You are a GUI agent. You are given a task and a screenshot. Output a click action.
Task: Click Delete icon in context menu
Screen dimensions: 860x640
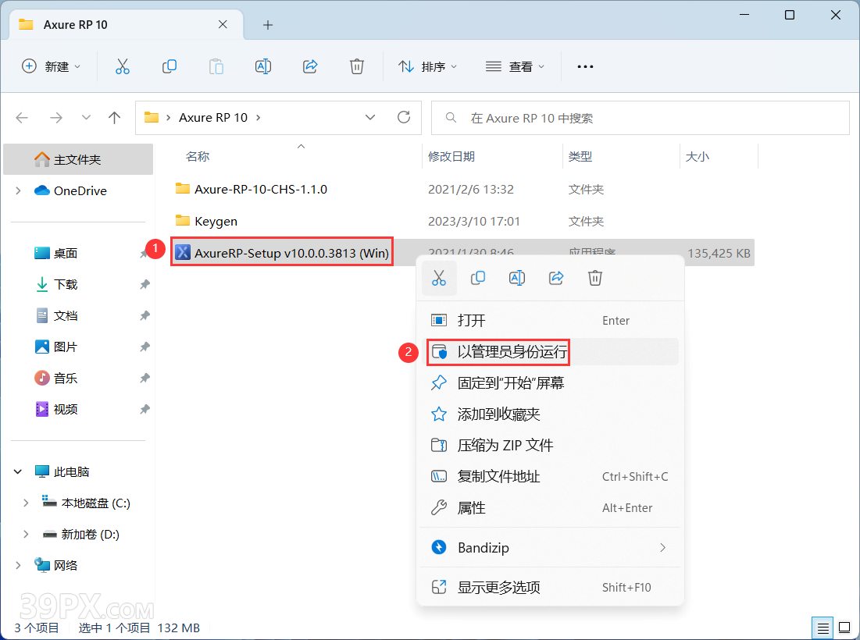point(595,279)
